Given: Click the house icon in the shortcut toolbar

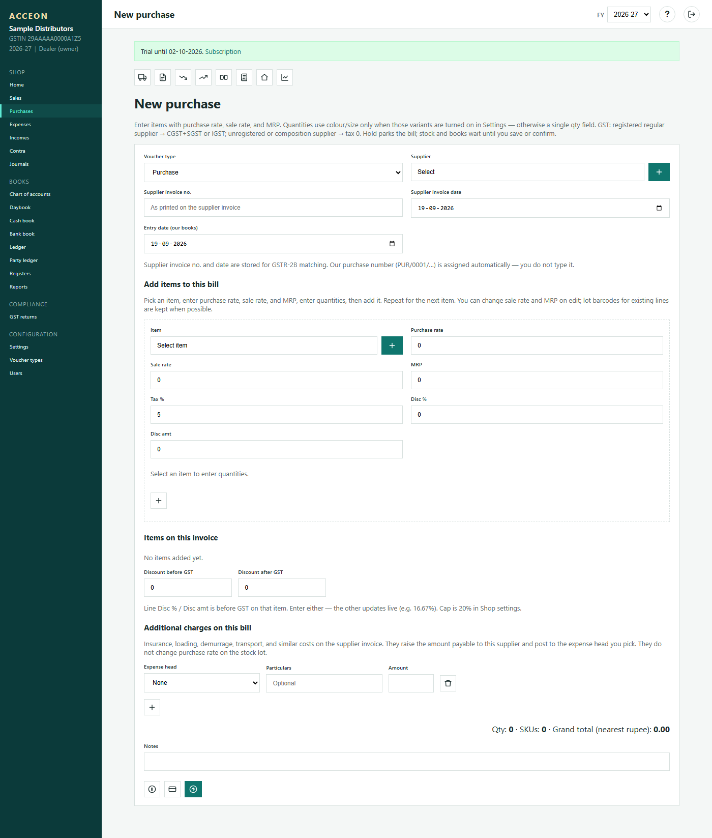Looking at the screenshot, I should click(264, 77).
